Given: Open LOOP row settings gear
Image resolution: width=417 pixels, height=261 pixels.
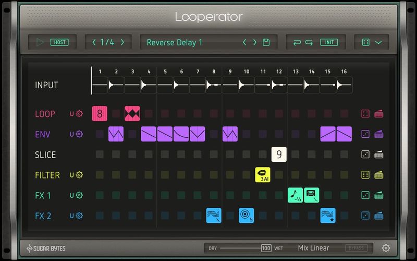Looking at the screenshot, I should click(79, 114).
